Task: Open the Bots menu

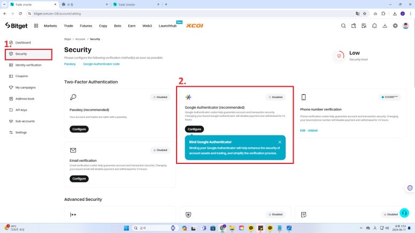Action: [118, 26]
